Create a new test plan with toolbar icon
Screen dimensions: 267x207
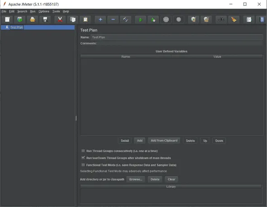(x=7, y=19)
